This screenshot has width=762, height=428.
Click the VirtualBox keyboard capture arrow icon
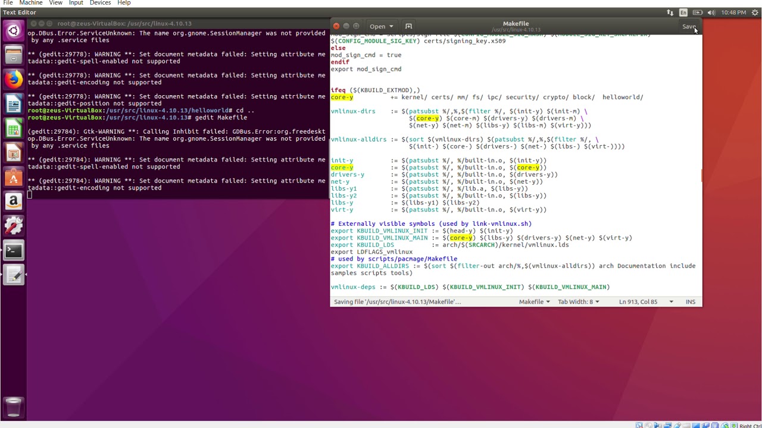734,426
